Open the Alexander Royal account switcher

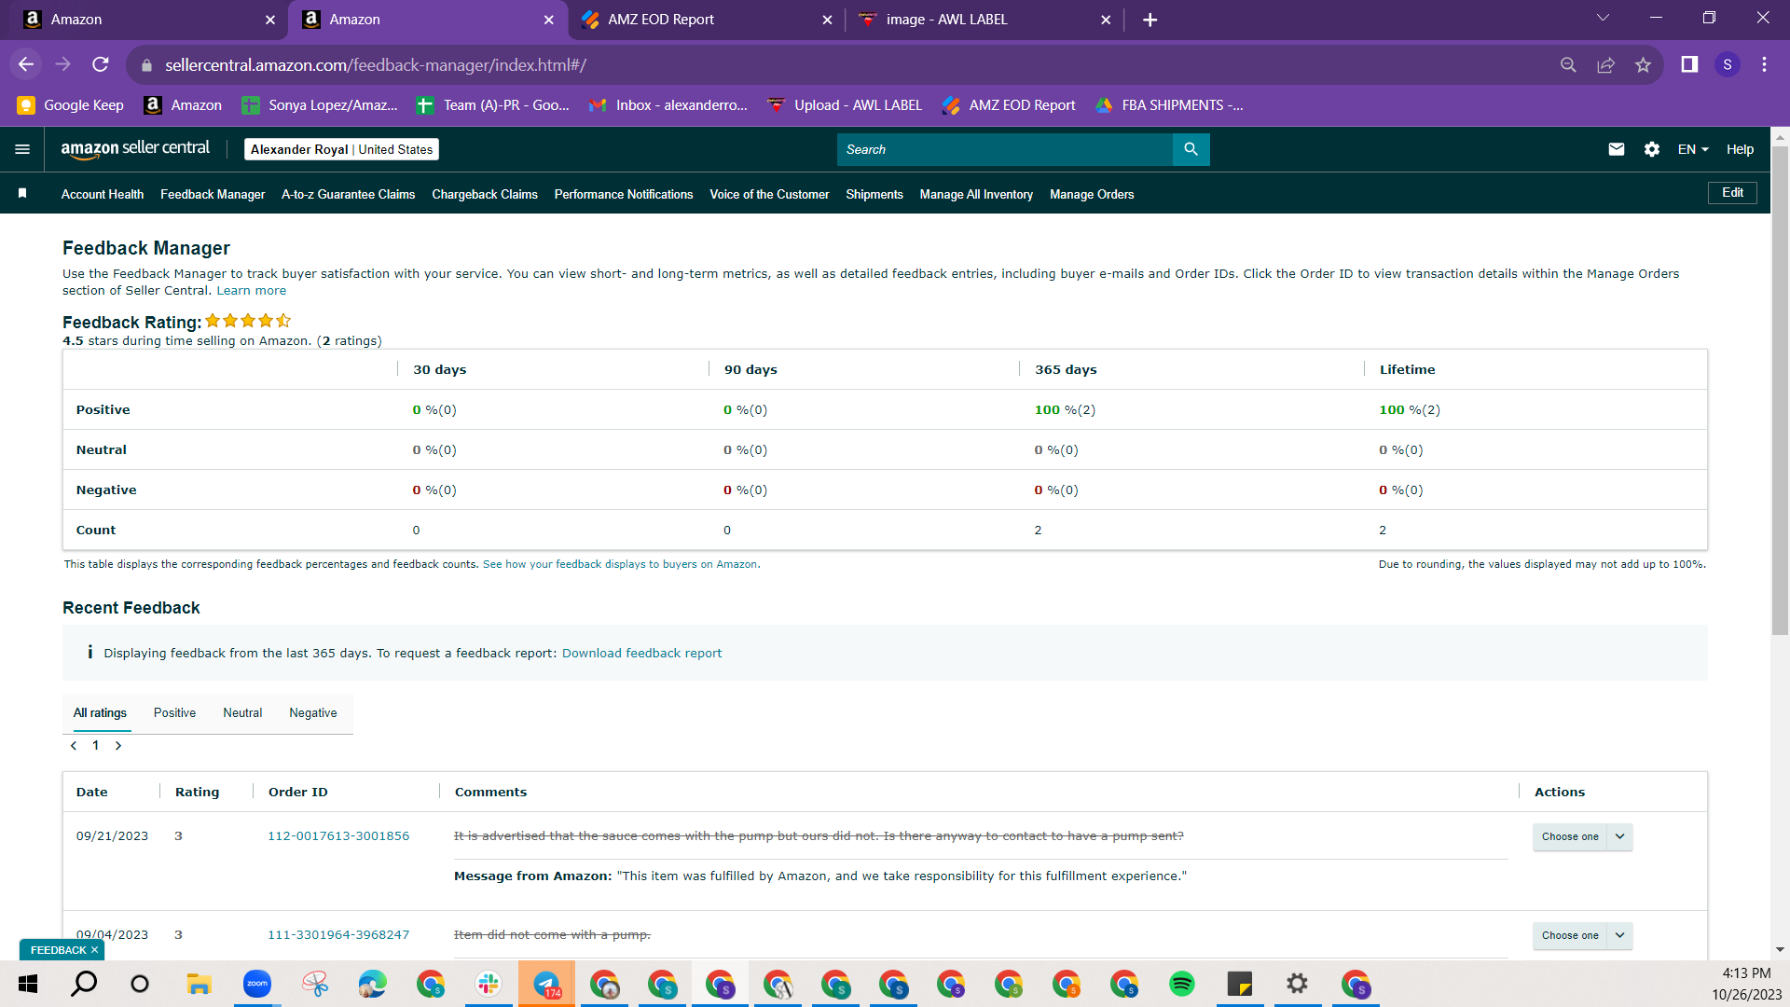point(341,149)
